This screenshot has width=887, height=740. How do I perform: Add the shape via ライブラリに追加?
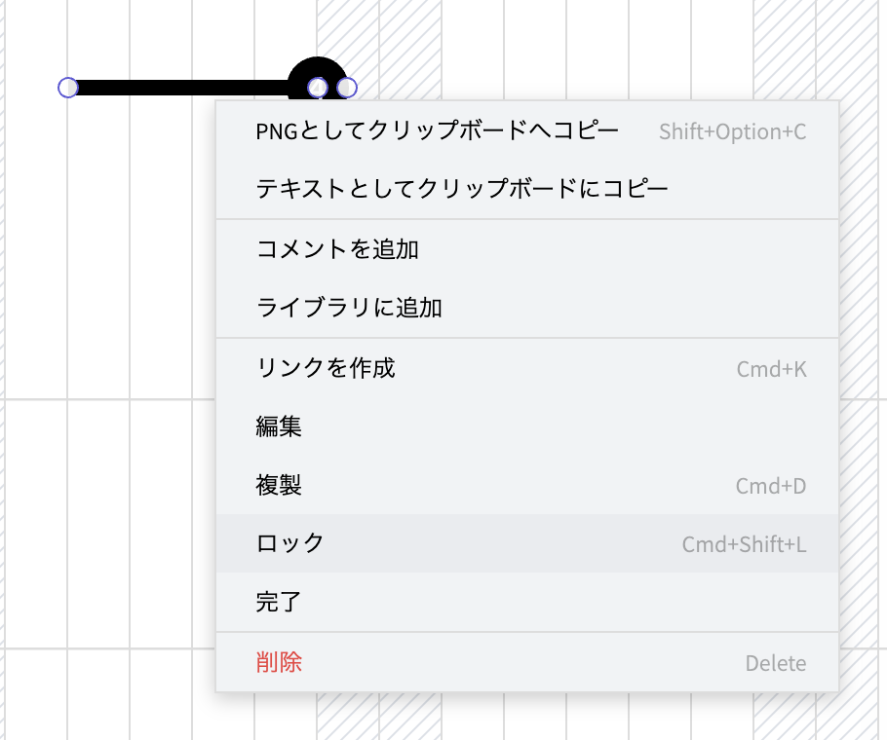tap(349, 309)
